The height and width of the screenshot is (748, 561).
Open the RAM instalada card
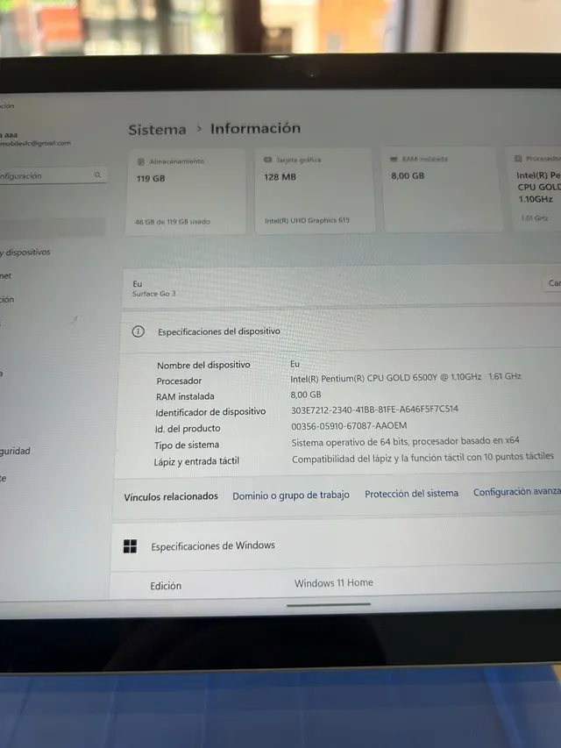[443, 189]
